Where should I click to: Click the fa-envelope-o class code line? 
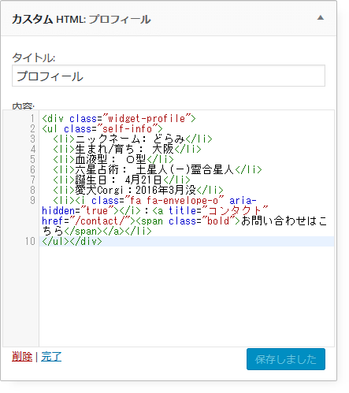[x=154, y=201]
